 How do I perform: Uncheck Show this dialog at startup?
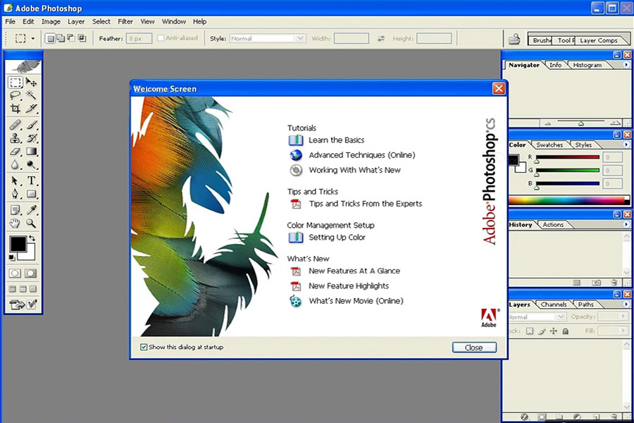pos(144,348)
